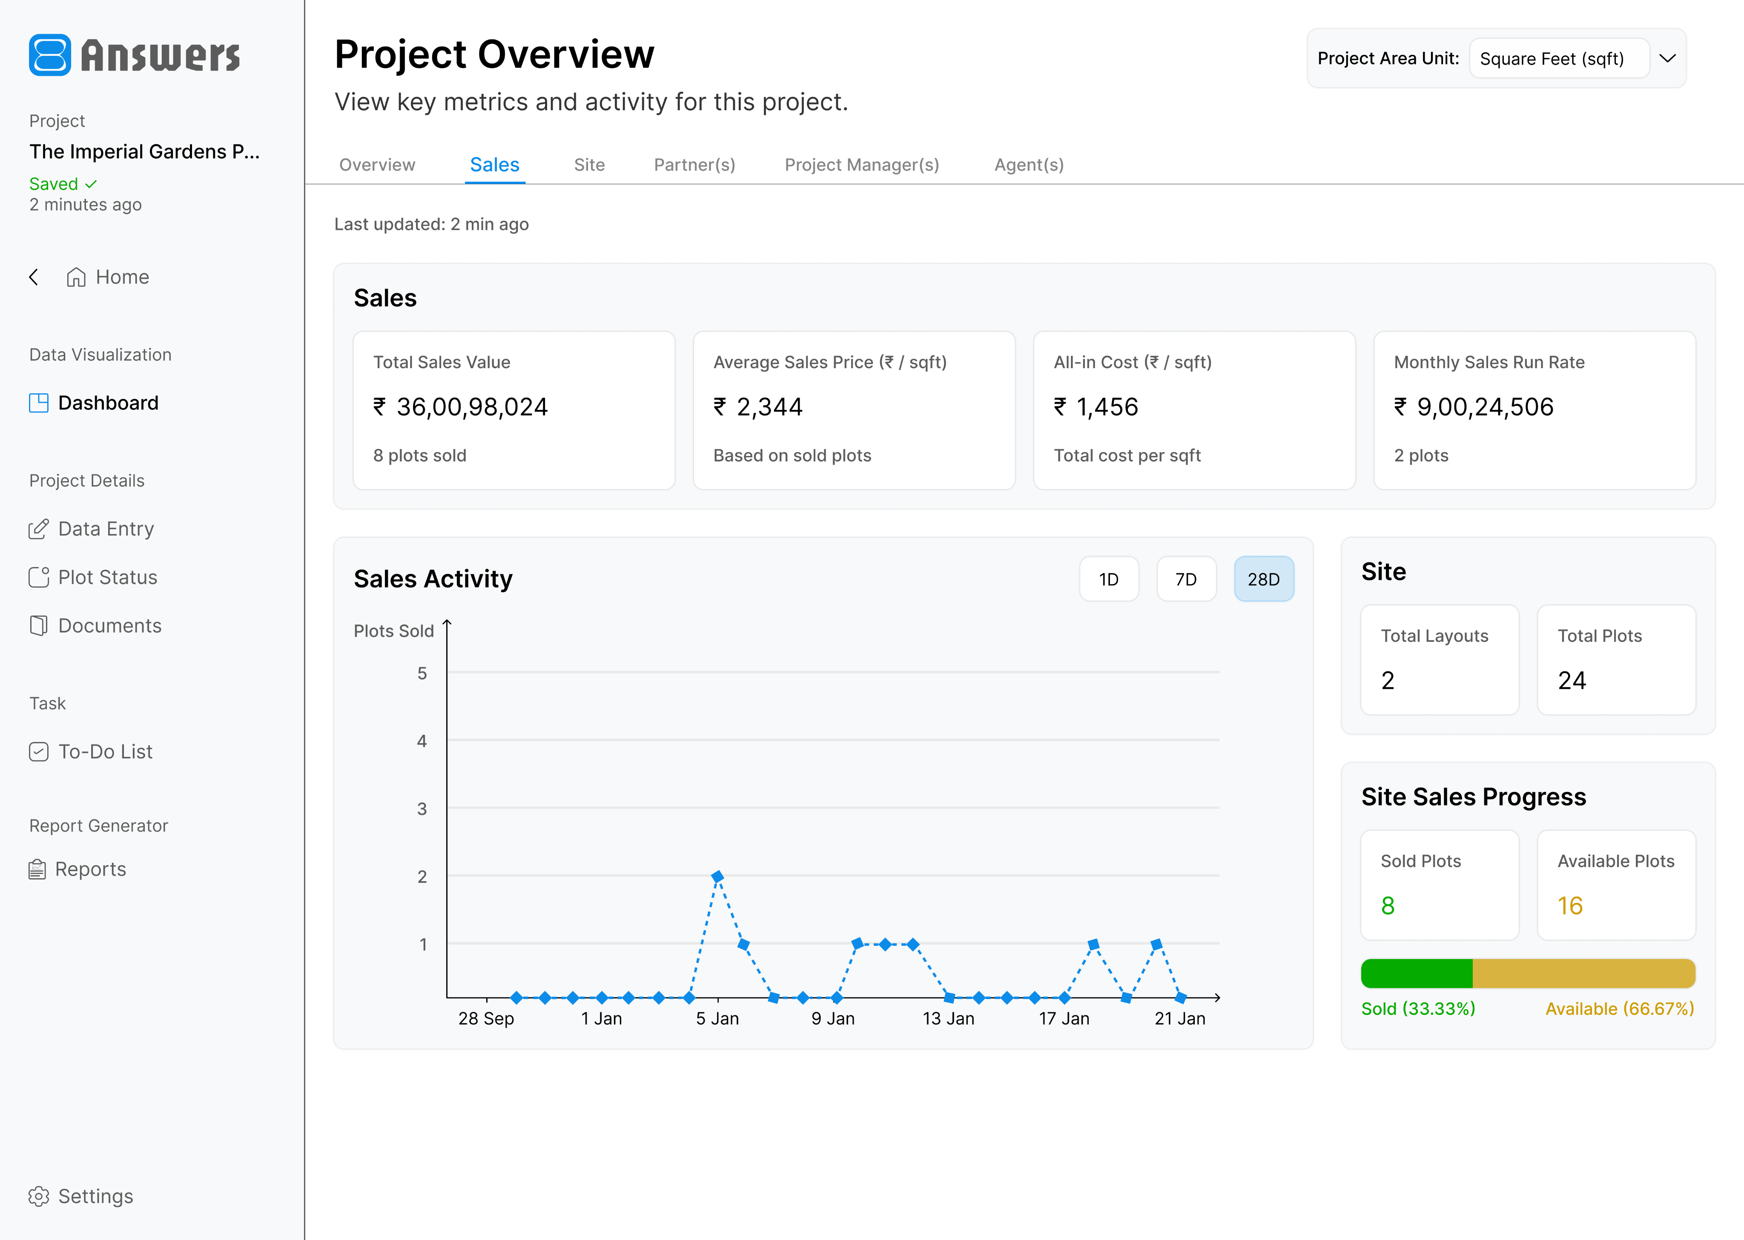Click 'Last updated: 2 min ago' text
This screenshot has height=1240, width=1744.
click(x=431, y=224)
